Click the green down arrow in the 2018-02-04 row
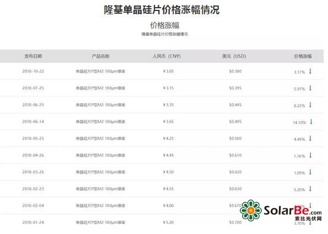 click(310, 205)
